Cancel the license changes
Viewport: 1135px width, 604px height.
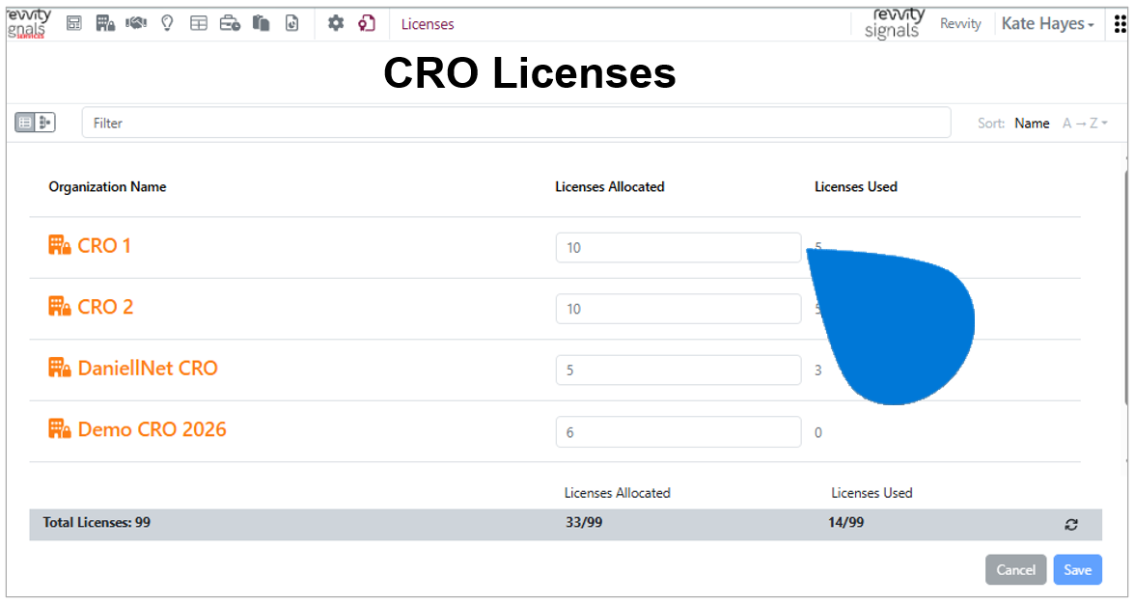(x=1015, y=570)
